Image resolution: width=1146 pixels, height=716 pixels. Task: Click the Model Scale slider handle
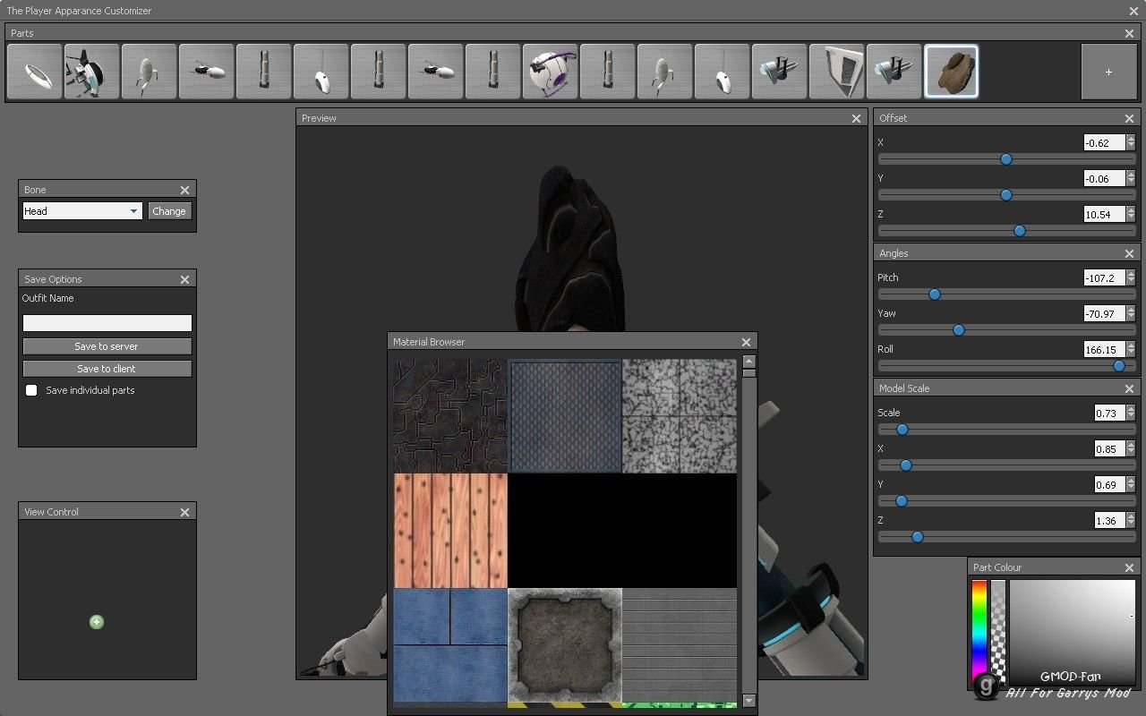pos(902,430)
